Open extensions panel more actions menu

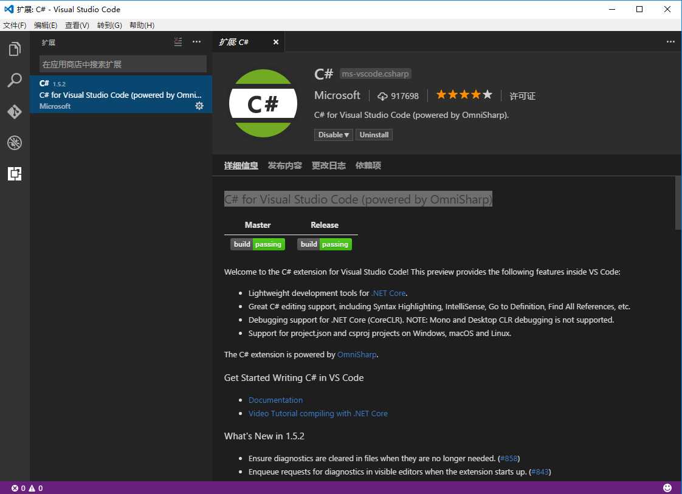pos(196,42)
